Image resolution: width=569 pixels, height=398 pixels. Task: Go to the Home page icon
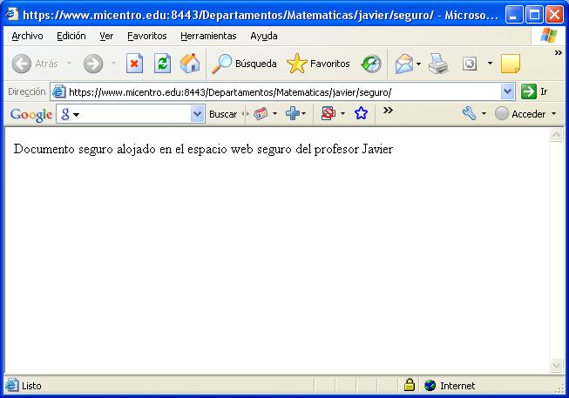click(189, 64)
